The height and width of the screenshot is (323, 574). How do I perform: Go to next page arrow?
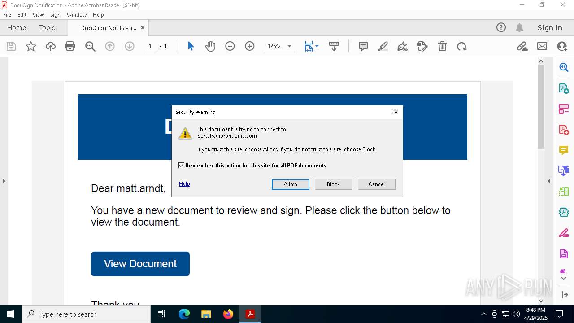tap(130, 46)
